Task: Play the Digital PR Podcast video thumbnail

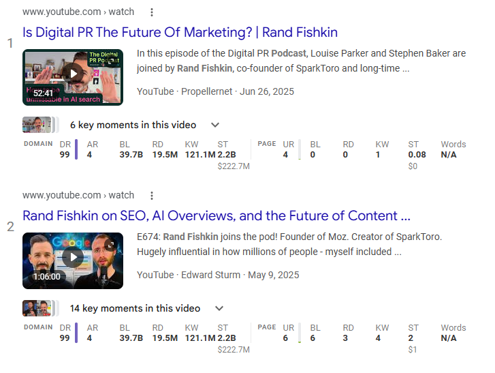Action: click(x=73, y=74)
